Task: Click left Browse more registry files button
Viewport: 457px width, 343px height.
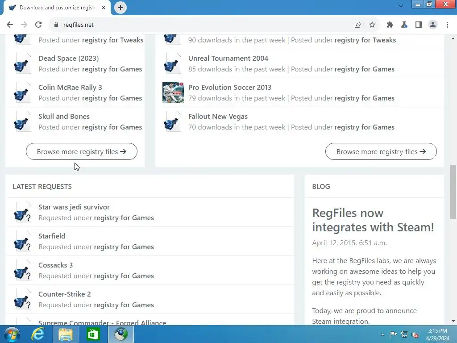Action: (x=82, y=151)
